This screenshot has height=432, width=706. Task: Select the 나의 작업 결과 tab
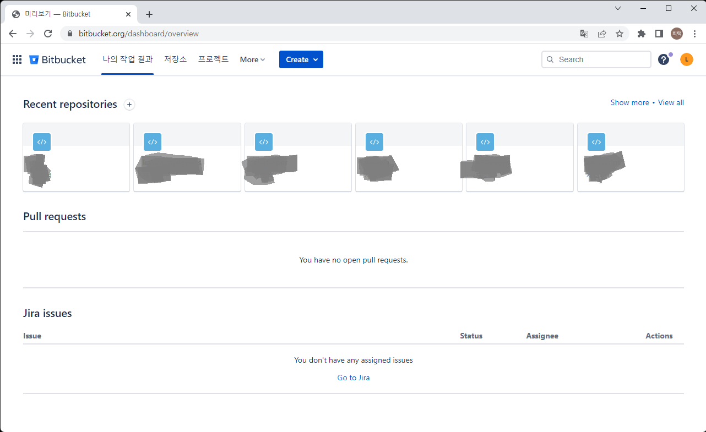click(x=128, y=59)
